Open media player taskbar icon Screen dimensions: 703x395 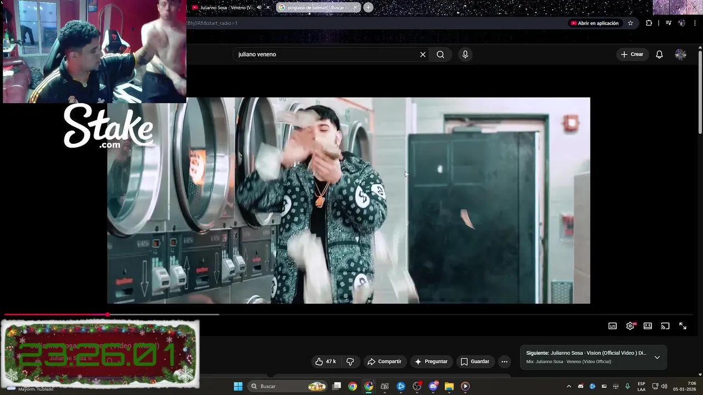point(465,386)
